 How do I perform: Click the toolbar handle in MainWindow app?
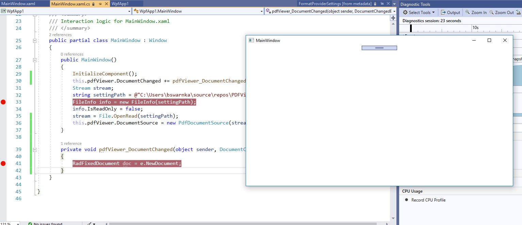point(379,48)
